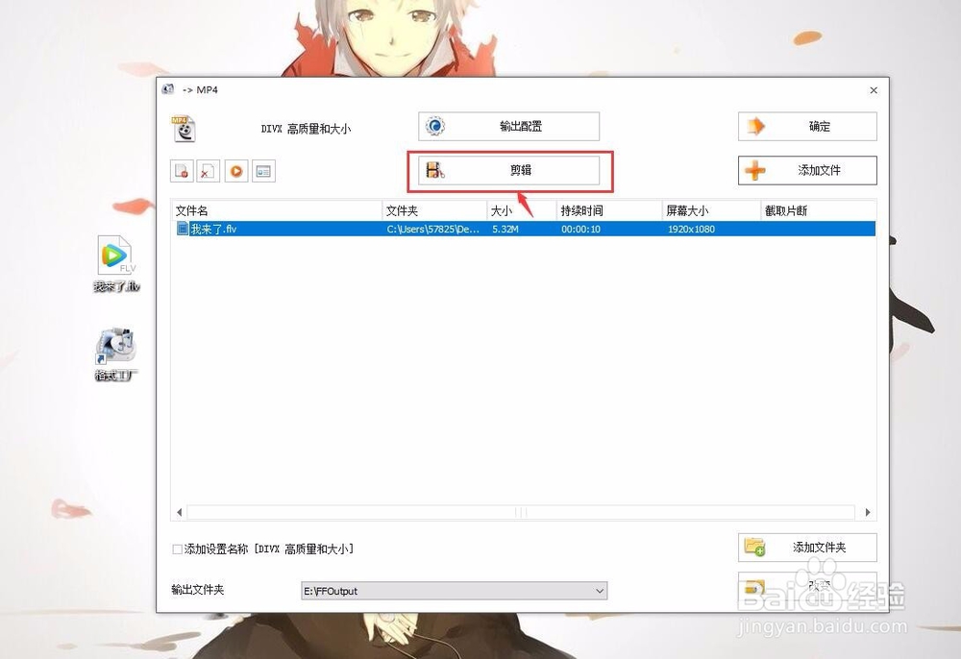The height and width of the screenshot is (659, 961).
Task: Sort by the 屏幕大小 column header
Action: click(x=711, y=210)
